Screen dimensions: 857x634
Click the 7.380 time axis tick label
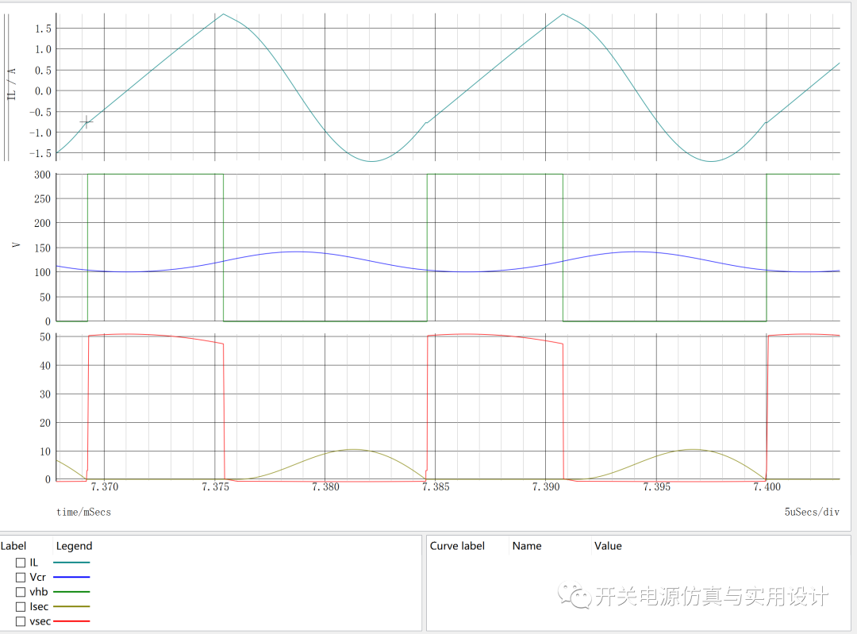[x=326, y=487]
